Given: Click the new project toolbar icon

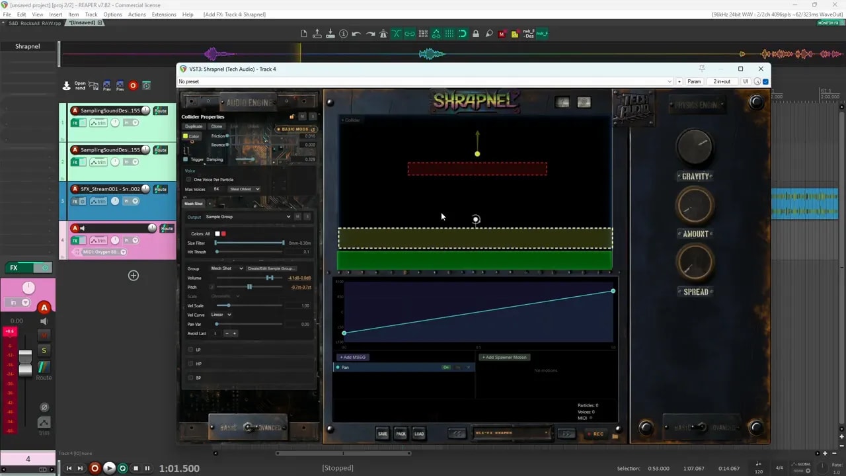Looking at the screenshot, I should (x=304, y=34).
